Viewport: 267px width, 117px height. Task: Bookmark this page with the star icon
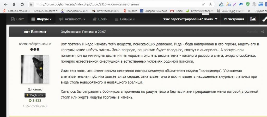(x=210, y=4)
